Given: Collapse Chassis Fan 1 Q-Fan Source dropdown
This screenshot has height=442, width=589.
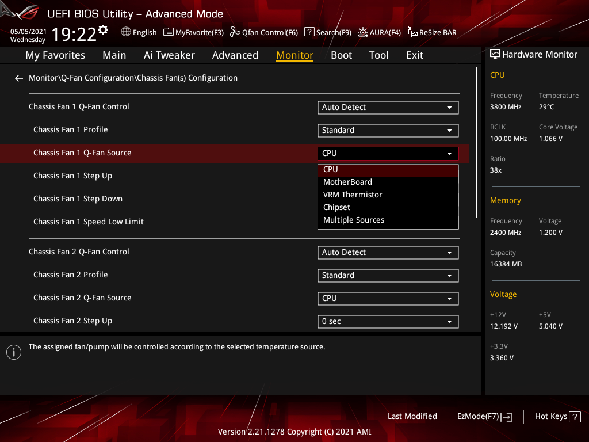Looking at the screenshot, I should (x=388, y=153).
